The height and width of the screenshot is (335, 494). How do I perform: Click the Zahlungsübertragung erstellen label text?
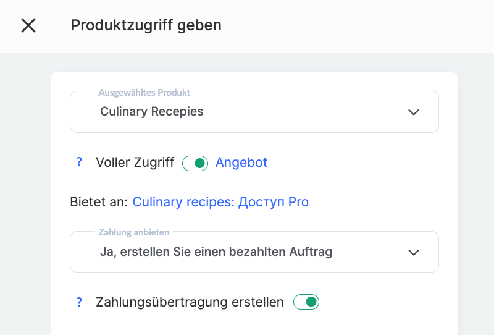coord(190,302)
